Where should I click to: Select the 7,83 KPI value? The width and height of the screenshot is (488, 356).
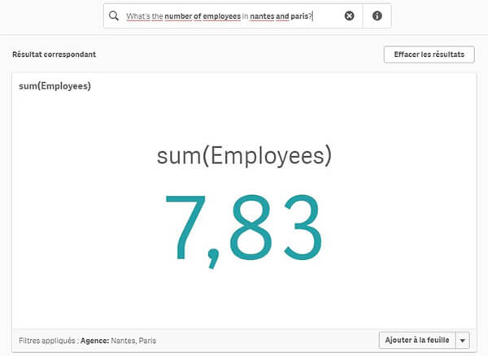[244, 230]
